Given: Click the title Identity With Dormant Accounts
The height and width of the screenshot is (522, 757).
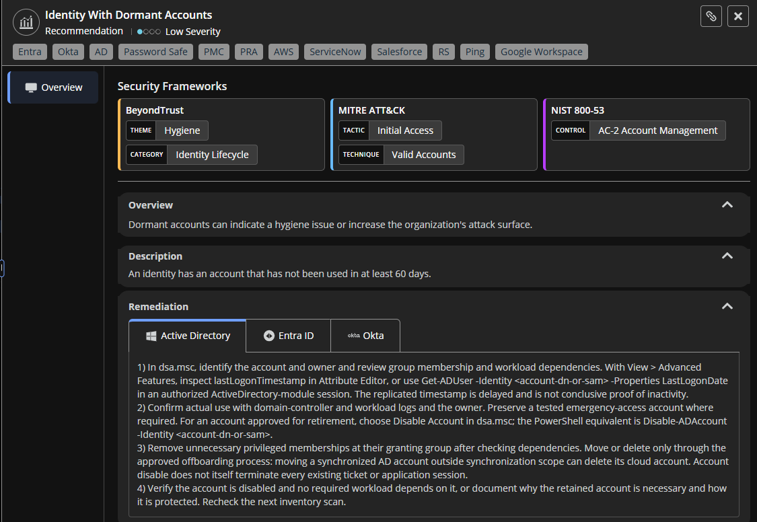Looking at the screenshot, I should click(129, 15).
